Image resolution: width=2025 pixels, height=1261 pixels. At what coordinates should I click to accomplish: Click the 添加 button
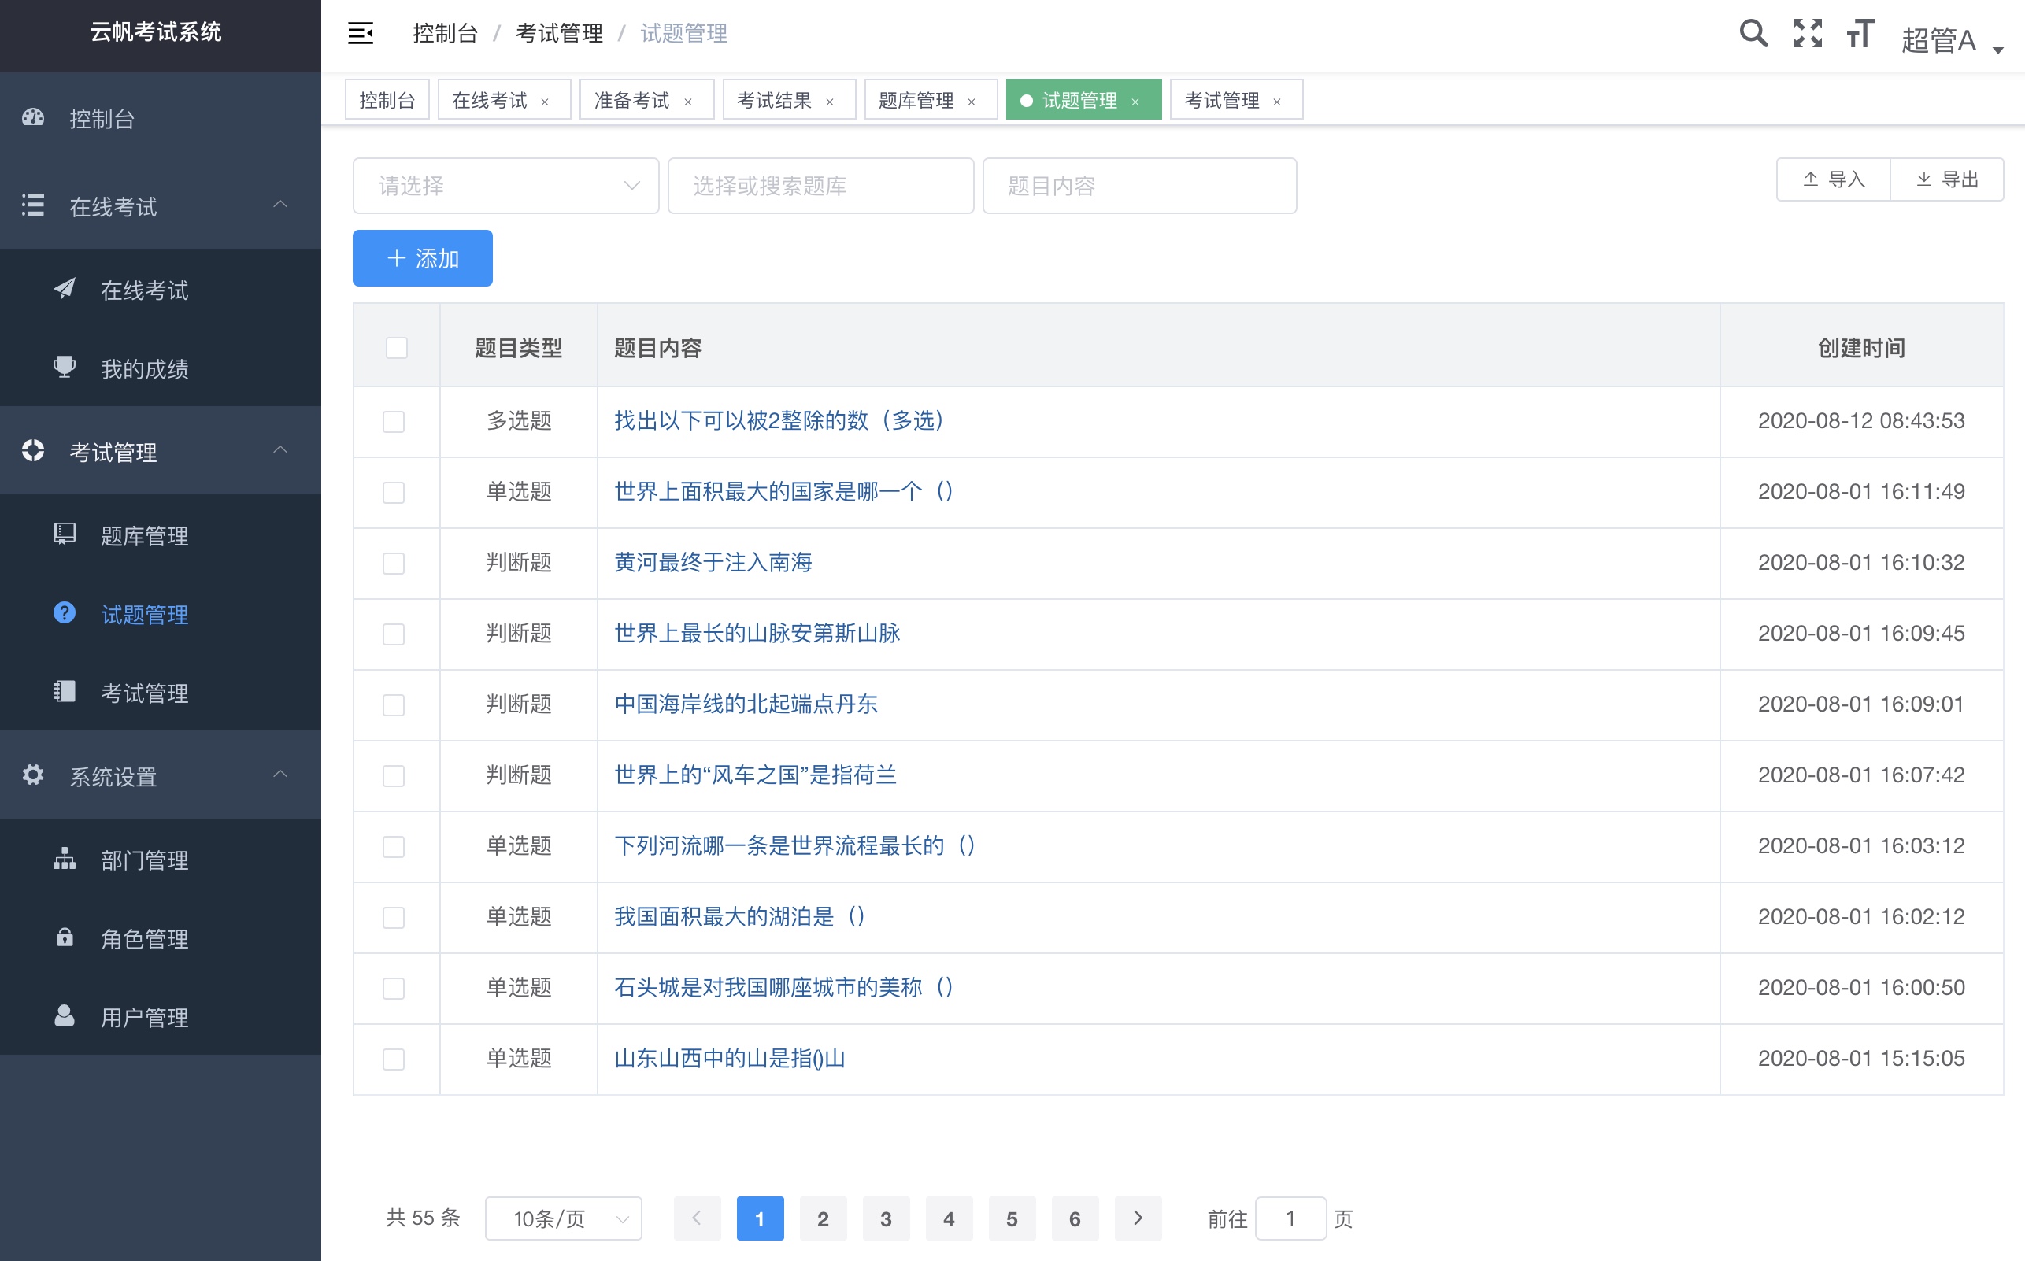point(422,257)
